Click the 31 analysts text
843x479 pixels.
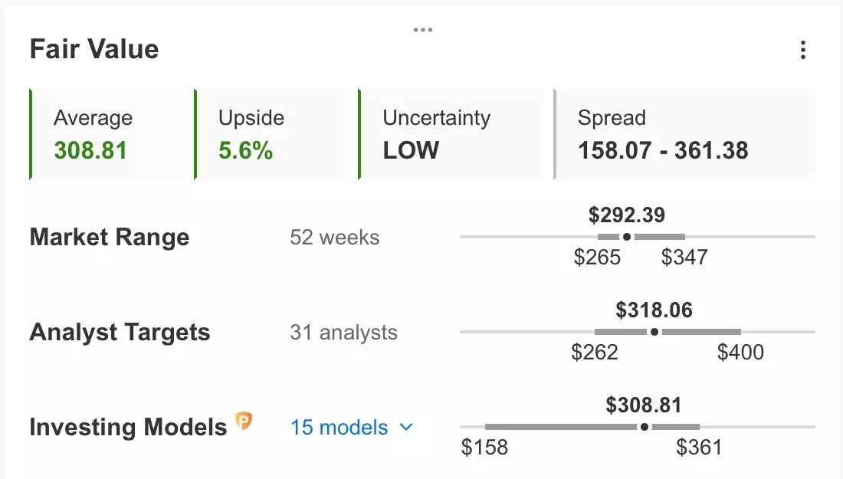343,333
